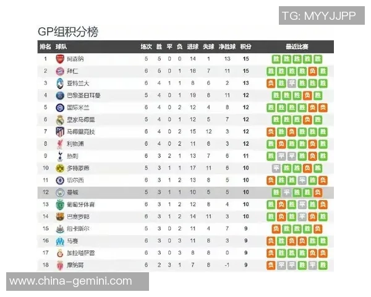The width and height of the screenshot is (371, 297).
Task: Open the 摩纳哥 team name link
Action: (x=75, y=265)
